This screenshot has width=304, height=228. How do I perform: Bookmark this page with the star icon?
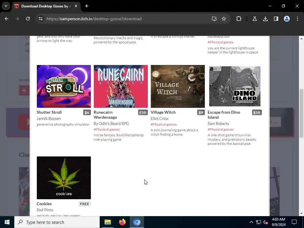(224, 19)
